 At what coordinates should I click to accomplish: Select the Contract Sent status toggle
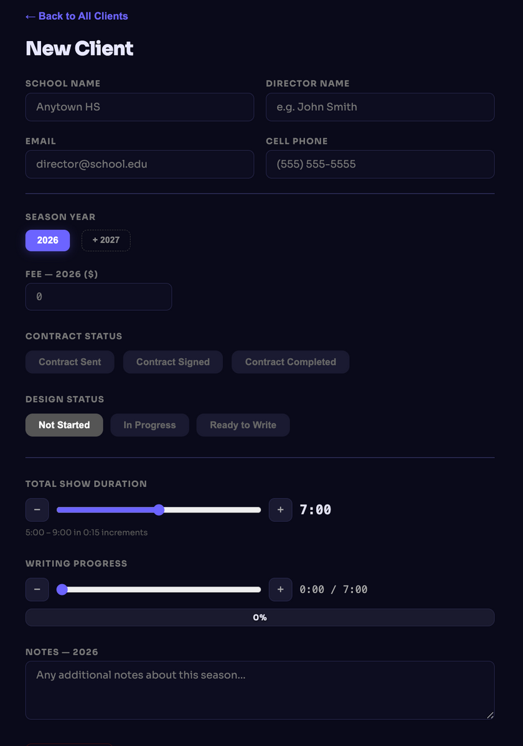(x=69, y=362)
